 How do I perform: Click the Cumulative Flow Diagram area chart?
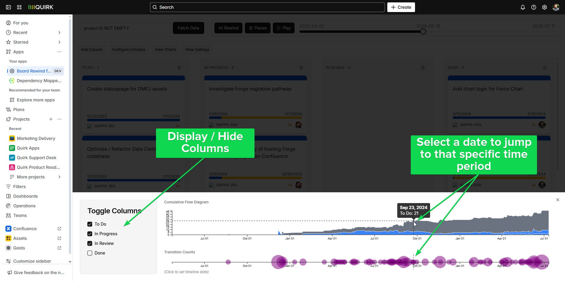tap(360, 223)
